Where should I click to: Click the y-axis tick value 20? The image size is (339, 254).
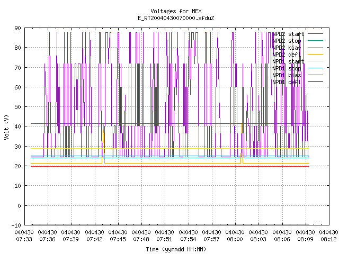(x=17, y=166)
